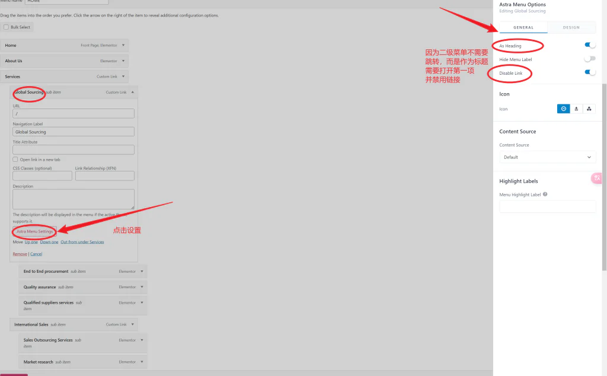Click the Menu Highlight Label help icon
607x376 pixels.
click(545, 195)
